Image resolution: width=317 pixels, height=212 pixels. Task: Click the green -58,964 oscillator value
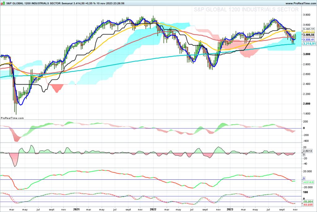point(308,202)
